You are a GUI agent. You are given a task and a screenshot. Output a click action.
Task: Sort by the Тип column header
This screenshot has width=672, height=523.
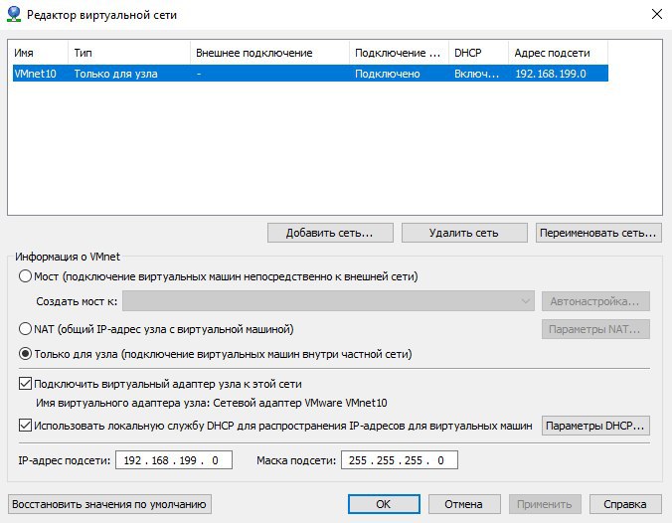coord(128,53)
